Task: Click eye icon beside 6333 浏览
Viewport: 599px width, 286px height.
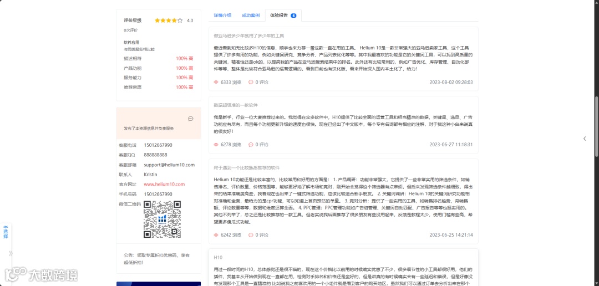Action: tap(216, 82)
